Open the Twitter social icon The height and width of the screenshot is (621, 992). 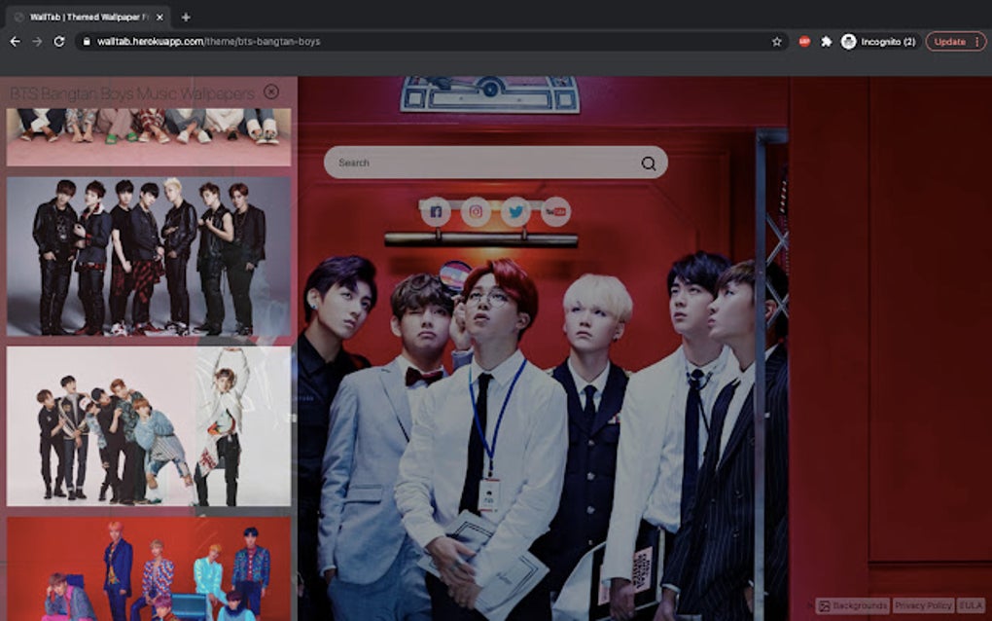tap(515, 212)
